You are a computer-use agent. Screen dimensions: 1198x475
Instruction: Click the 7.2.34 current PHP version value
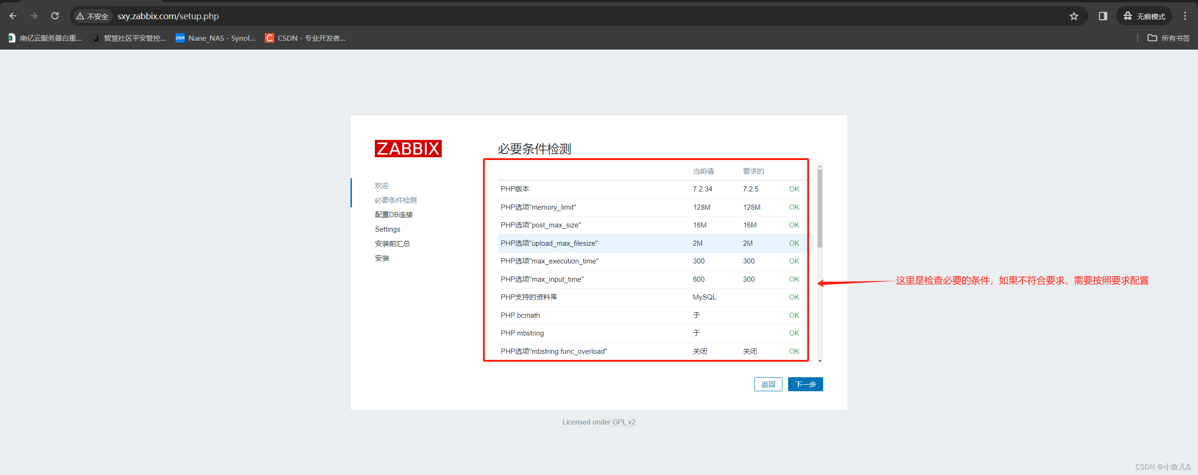pos(702,189)
